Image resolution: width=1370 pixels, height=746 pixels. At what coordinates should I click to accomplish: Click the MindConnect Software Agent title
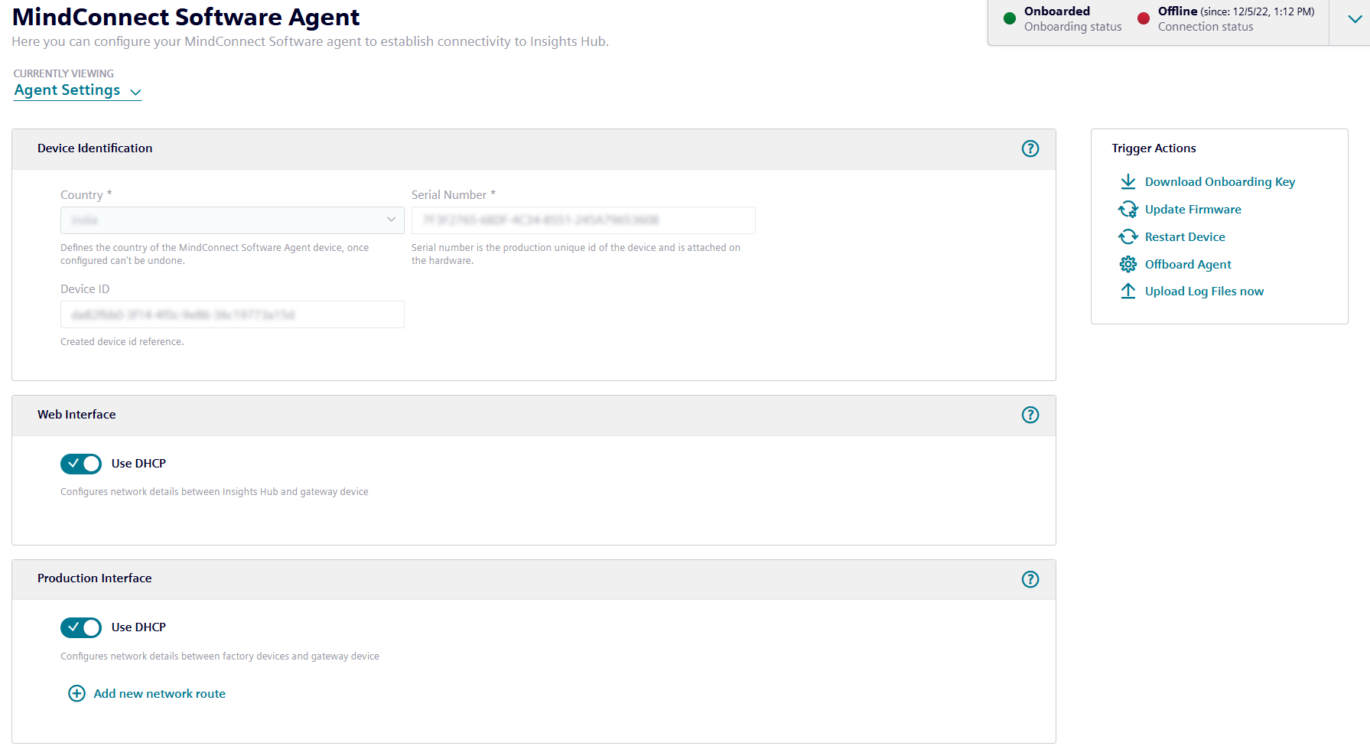click(186, 17)
